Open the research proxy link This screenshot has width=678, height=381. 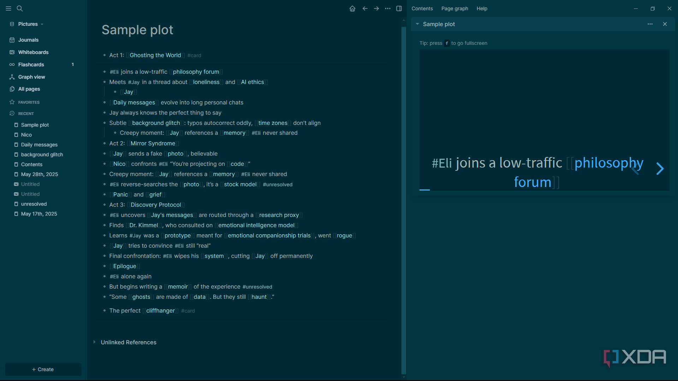pos(279,215)
